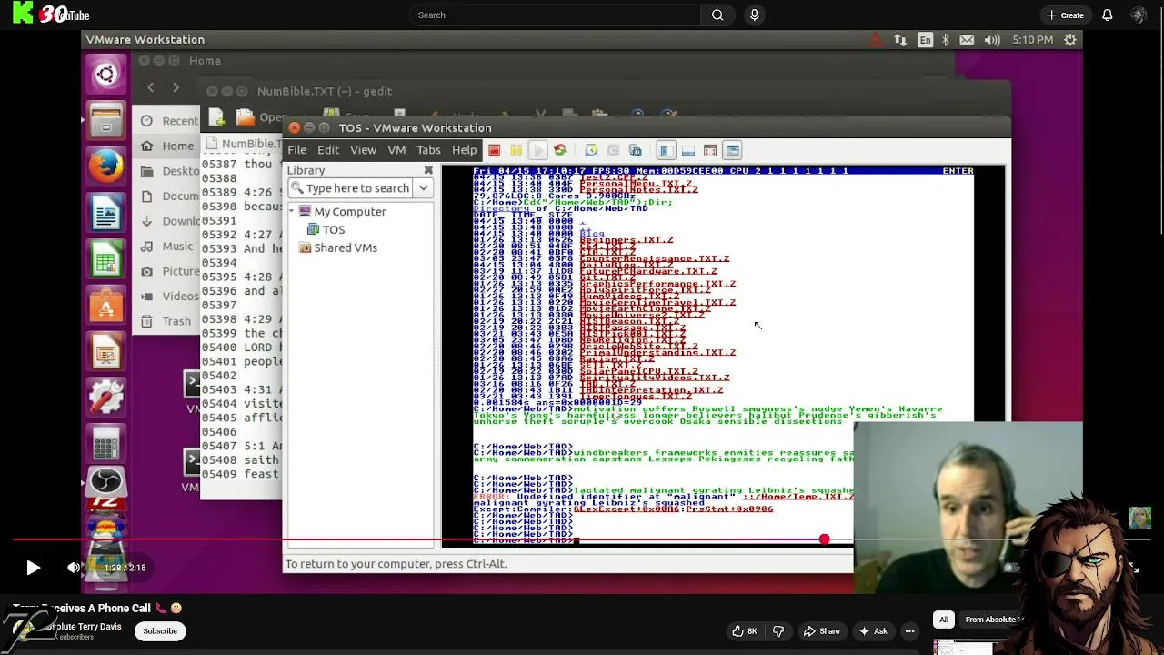Open the calculator launcher icon
The width and height of the screenshot is (1164, 655).
point(106,443)
